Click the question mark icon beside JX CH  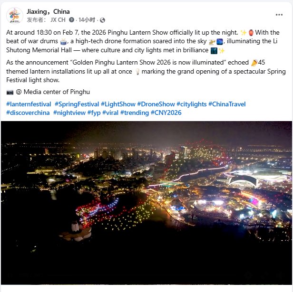71,20
